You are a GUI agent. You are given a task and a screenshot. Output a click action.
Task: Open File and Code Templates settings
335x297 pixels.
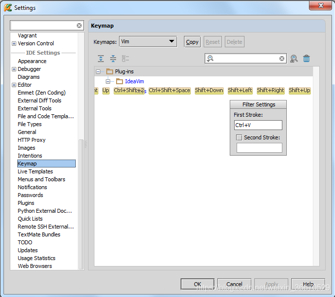[46, 116]
